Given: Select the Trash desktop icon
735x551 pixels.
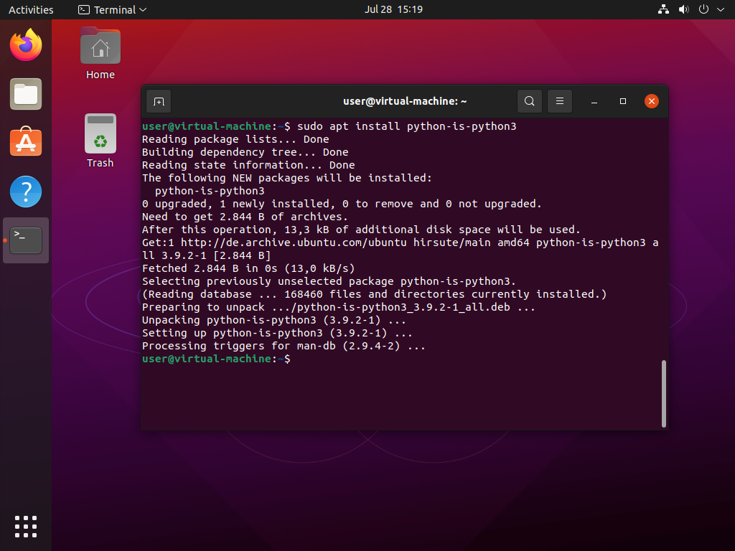Looking at the screenshot, I should (100, 141).
